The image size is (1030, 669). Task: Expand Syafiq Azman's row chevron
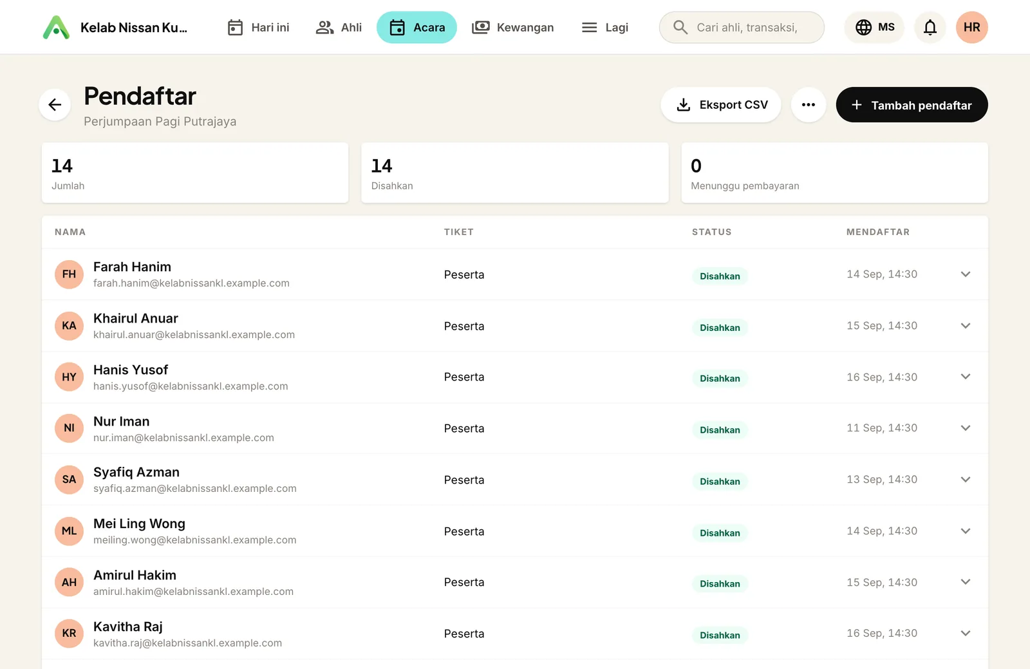coord(966,480)
